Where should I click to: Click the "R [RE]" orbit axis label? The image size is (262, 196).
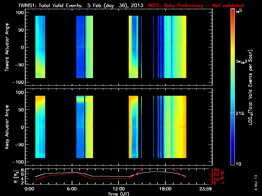[x=16, y=177]
